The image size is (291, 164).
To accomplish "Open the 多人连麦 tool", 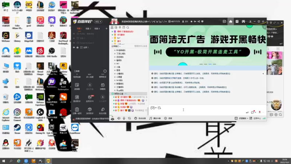I will [x=90, y=75].
